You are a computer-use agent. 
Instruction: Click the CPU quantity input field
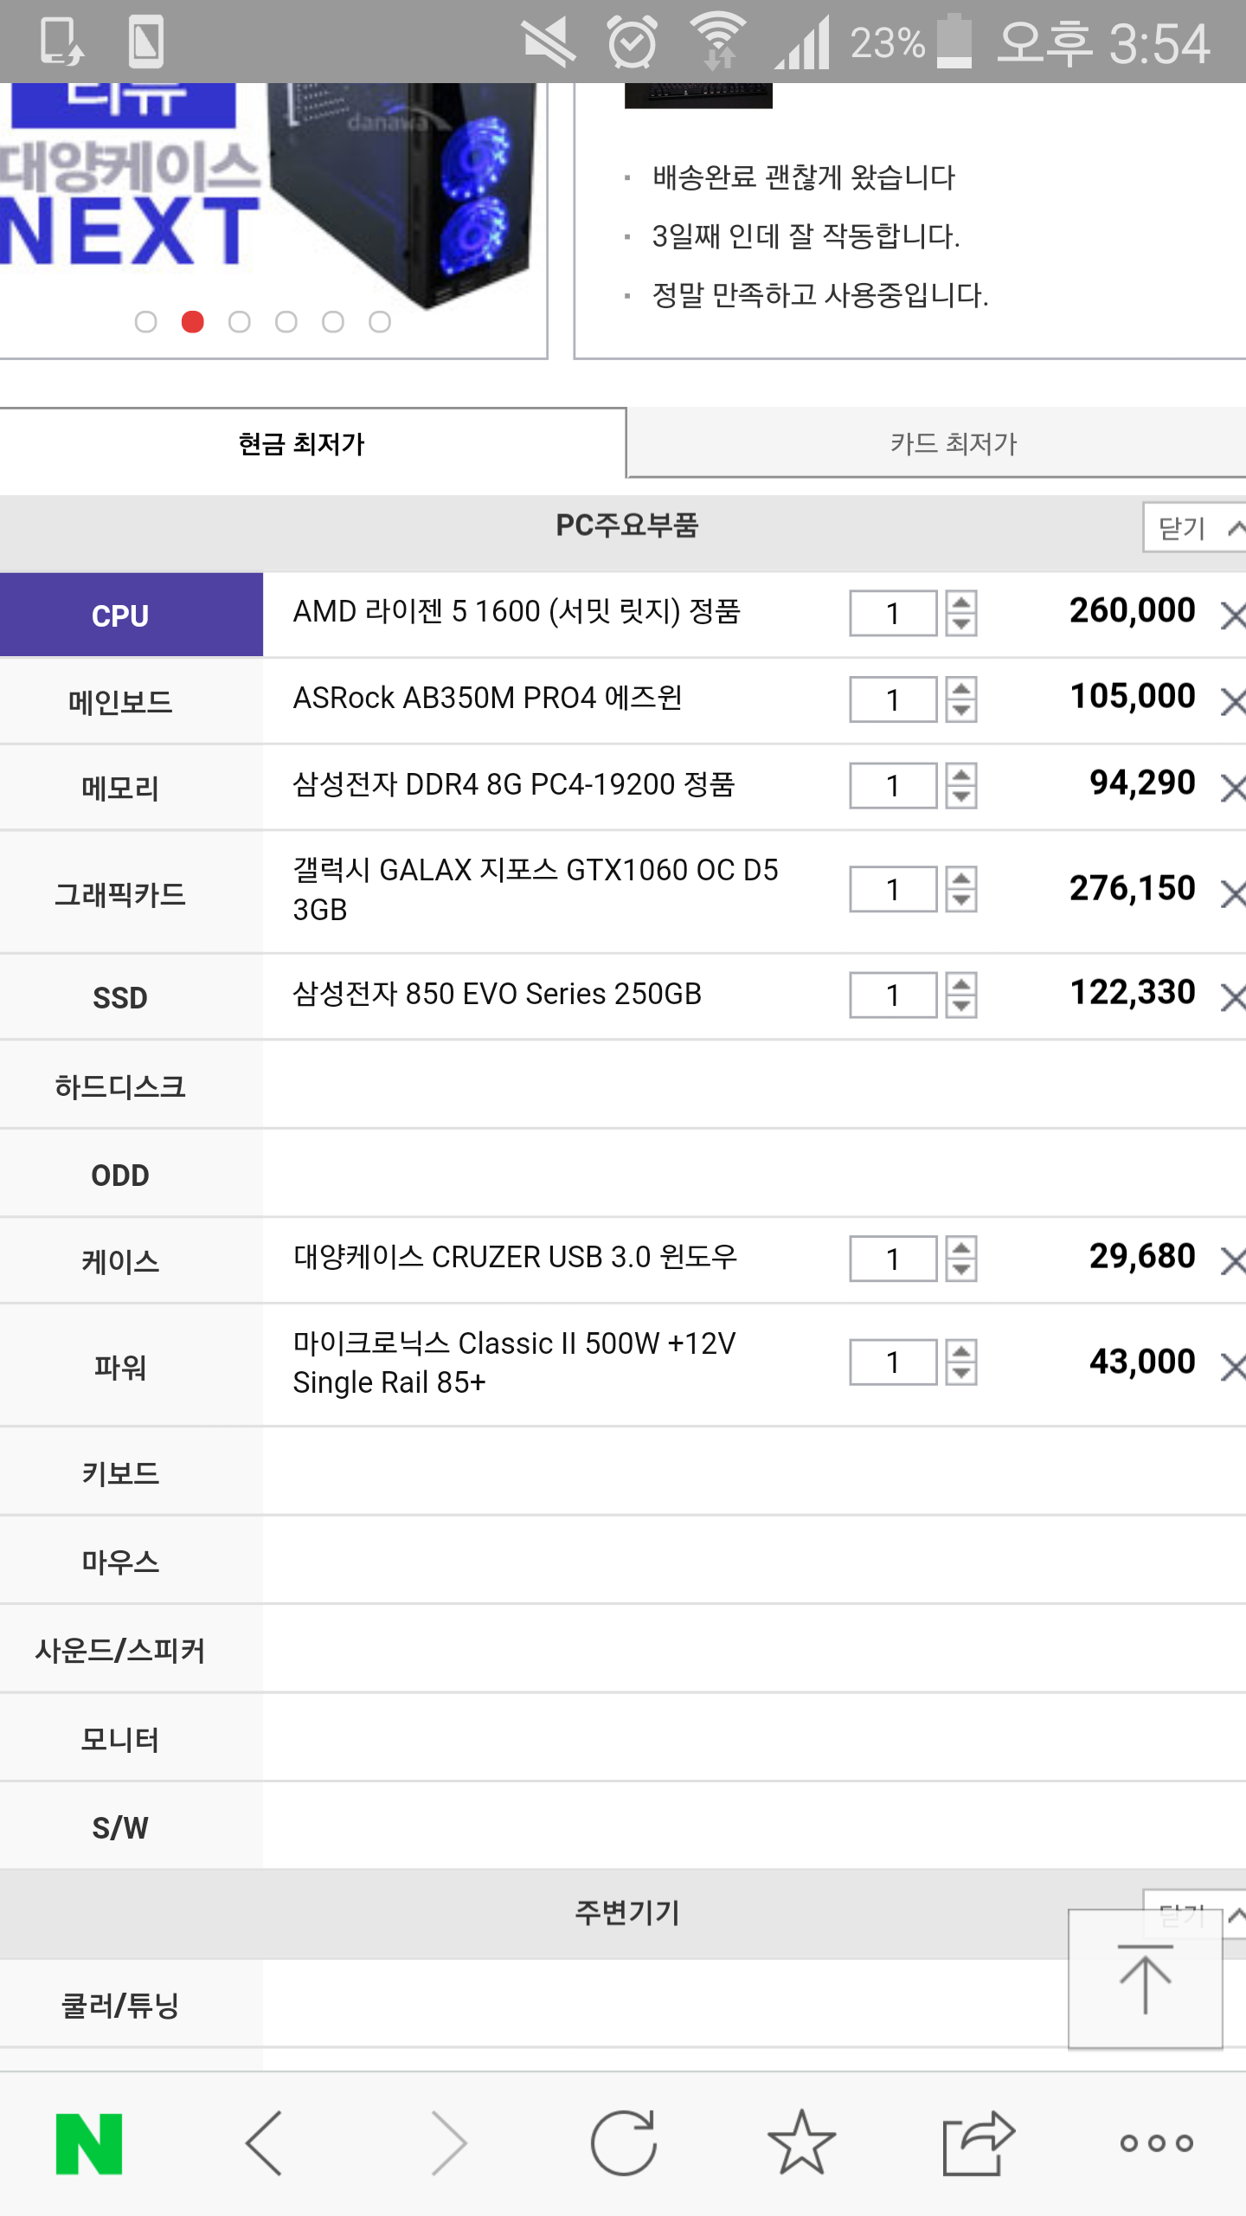(894, 614)
